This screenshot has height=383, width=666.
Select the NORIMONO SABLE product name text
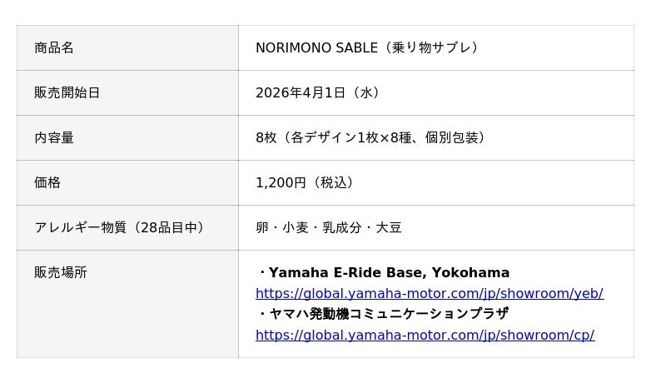[316, 47]
